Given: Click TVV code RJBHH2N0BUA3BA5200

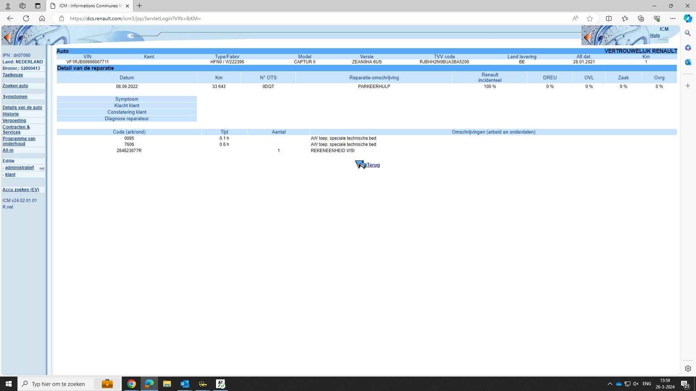Looking at the screenshot, I should (444, 62).
